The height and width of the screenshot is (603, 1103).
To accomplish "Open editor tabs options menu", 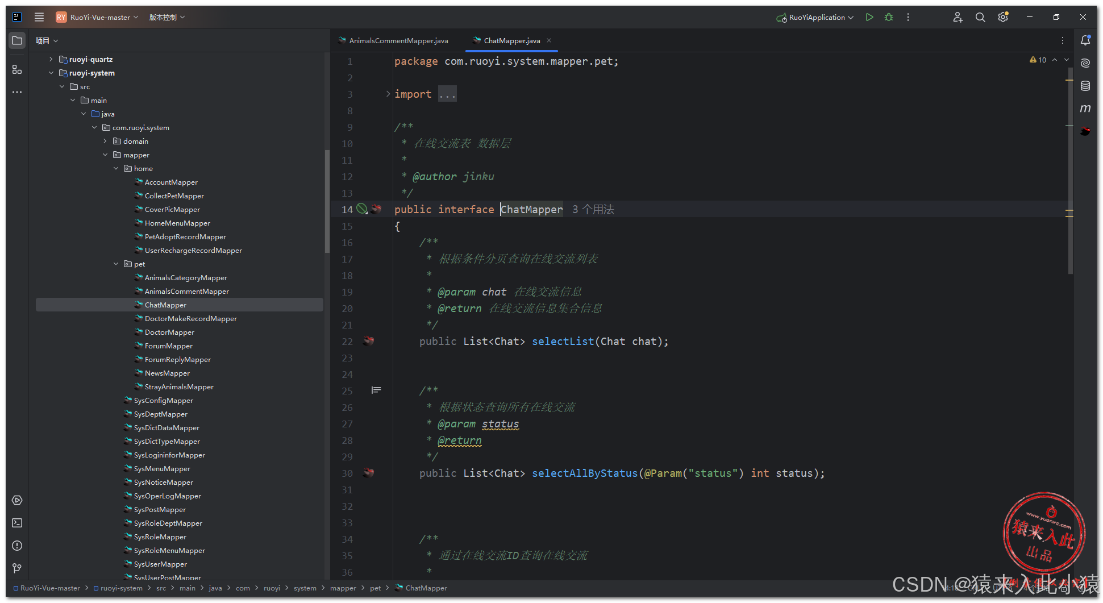I will tap(1063, 40).
